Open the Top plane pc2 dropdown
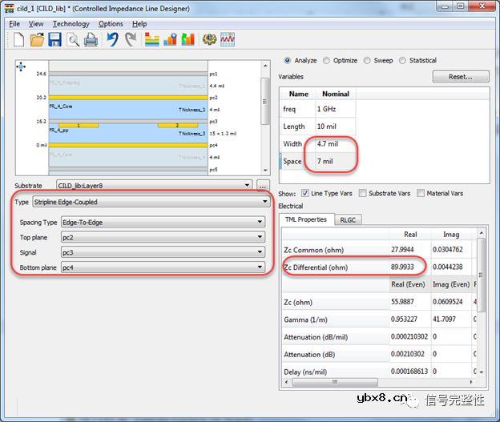500x422 pixels. point(163,237)
